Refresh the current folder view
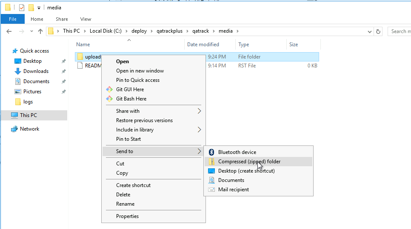 tap(378, 32)
